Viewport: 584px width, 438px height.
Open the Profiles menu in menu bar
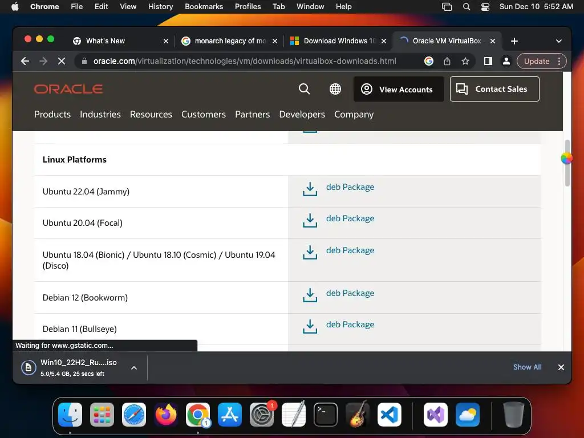248,6
